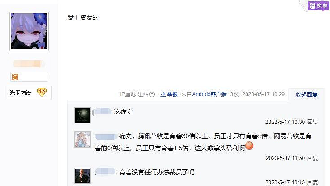
Task: Click the orange emoji in second reply
Action: click(249, 146)
